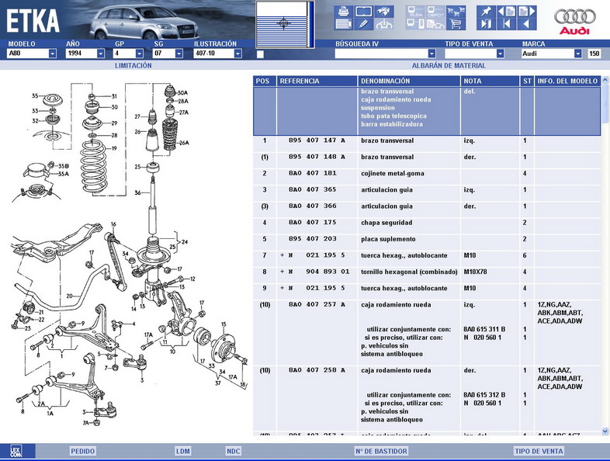Click the LIMITACIÓN tab label
Viewport: 610px width, 461px height.
tap(133, 66)
